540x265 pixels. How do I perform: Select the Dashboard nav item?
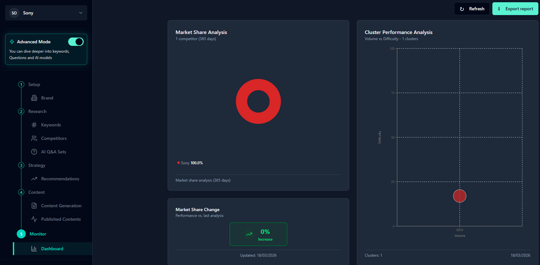tap(53, 248)
